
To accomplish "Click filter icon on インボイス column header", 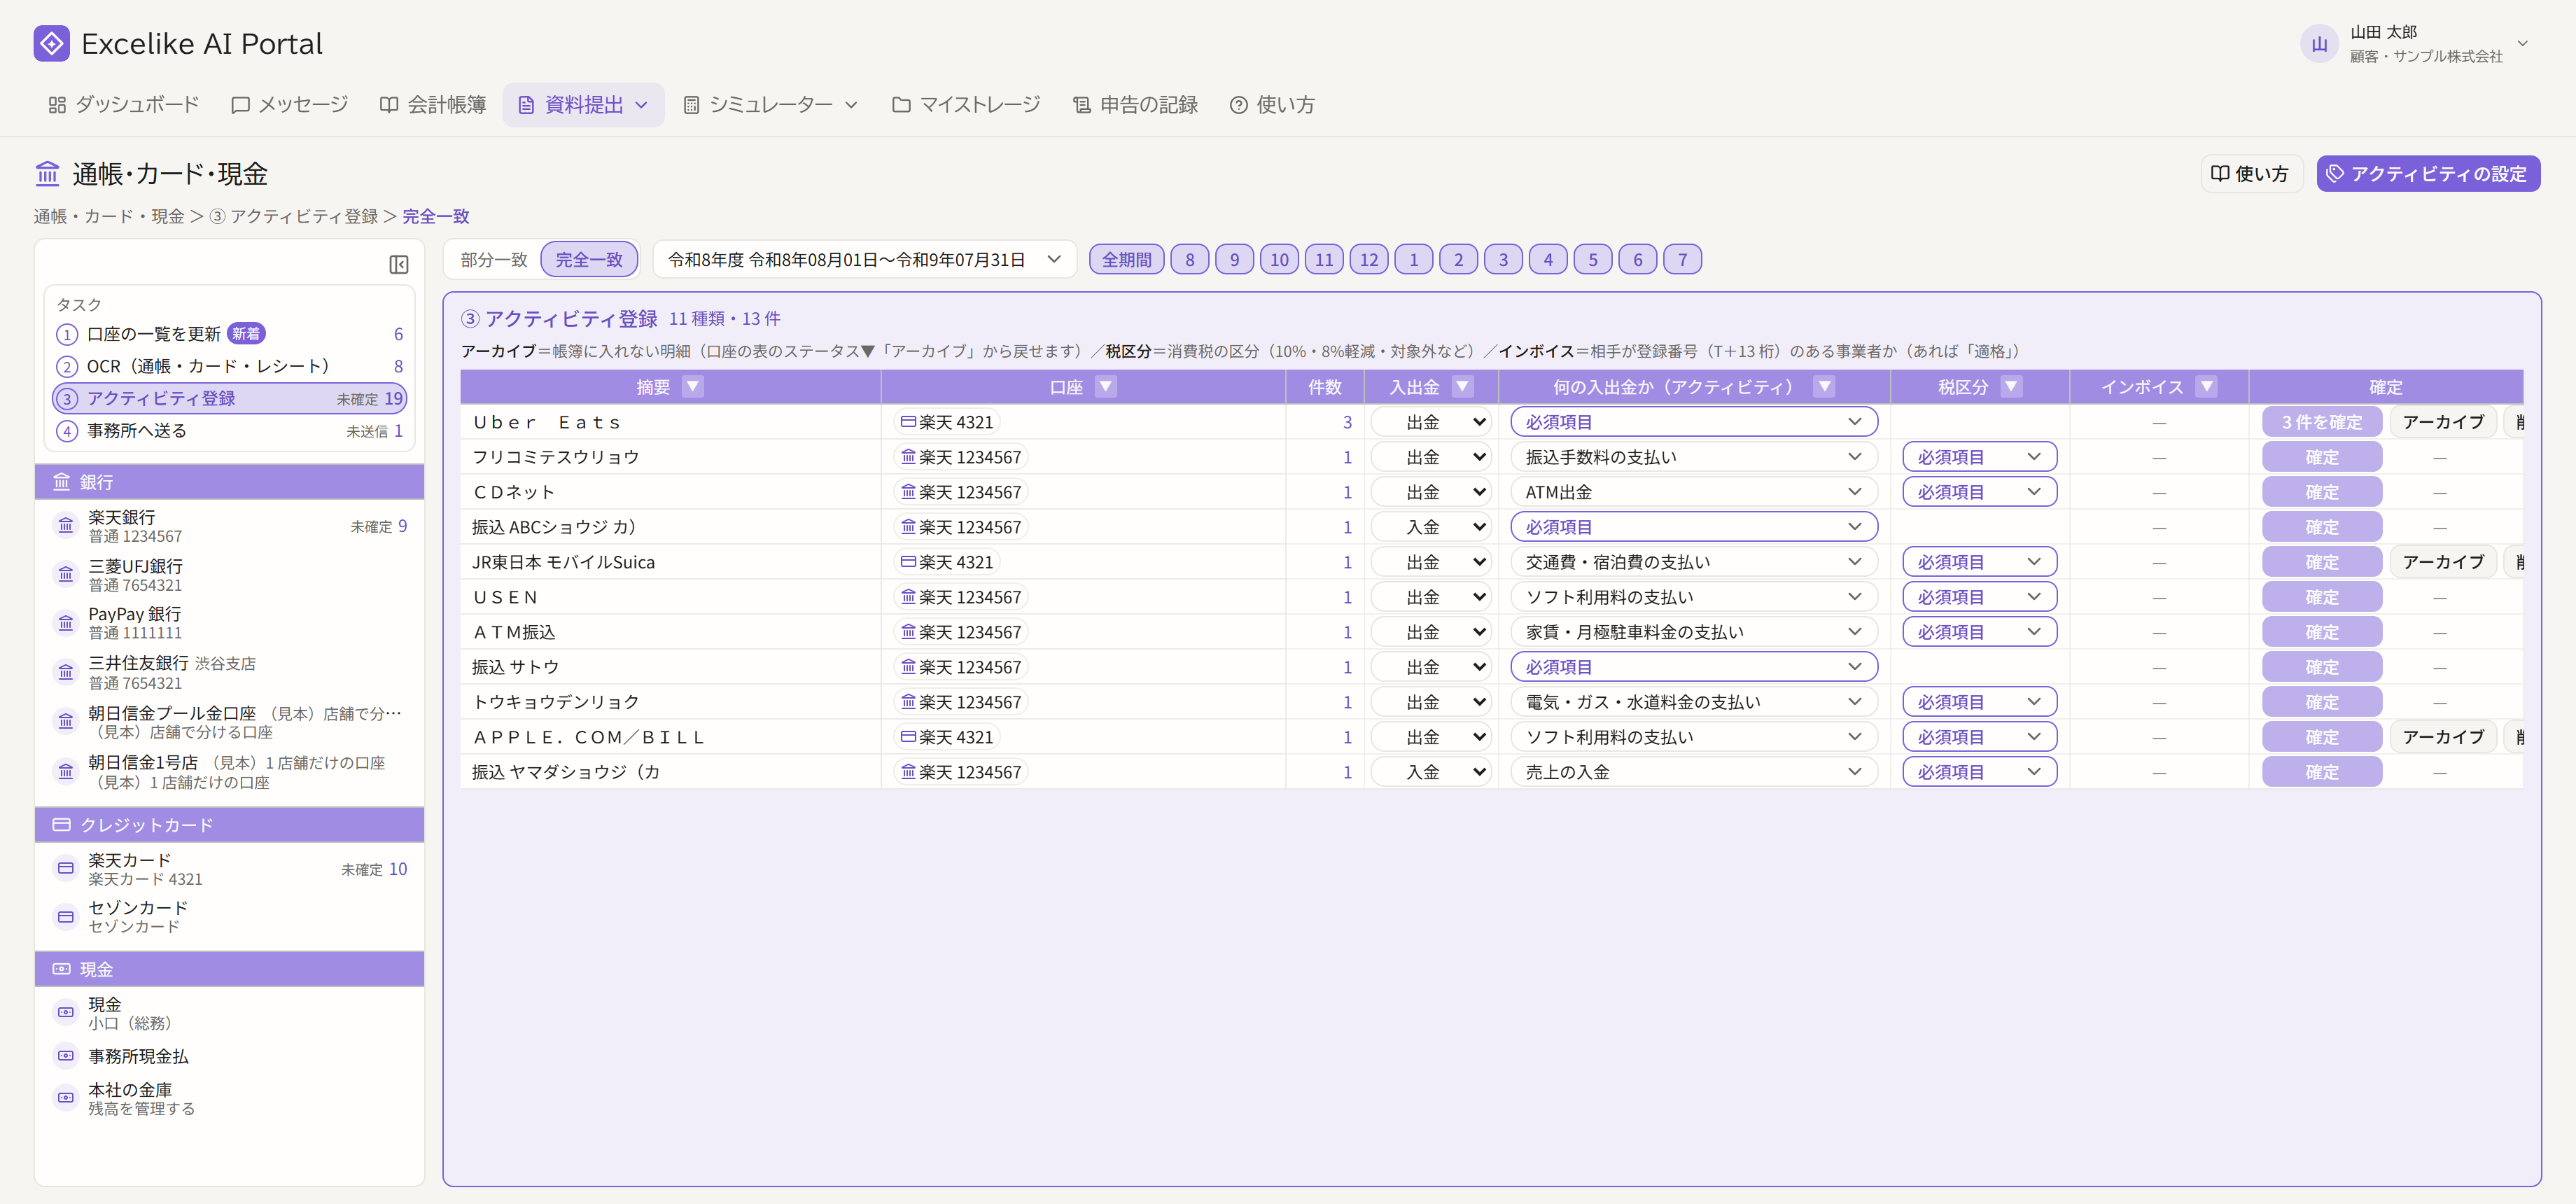I will pos(2206,386).
